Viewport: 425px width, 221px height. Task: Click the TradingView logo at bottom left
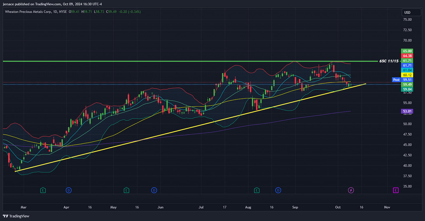tap(16, 216)
